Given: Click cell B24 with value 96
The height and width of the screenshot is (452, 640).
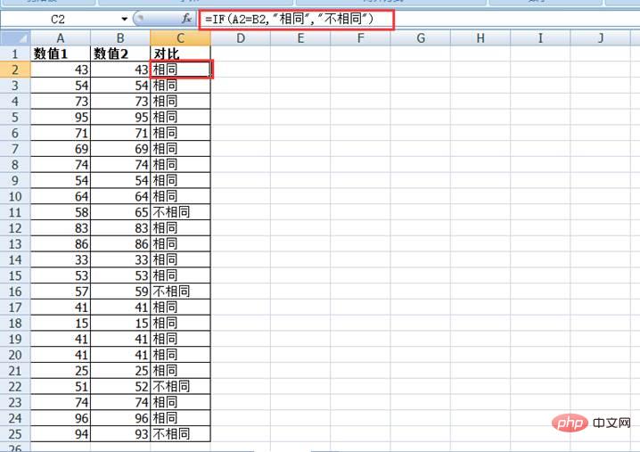Looking at the screenshot, I should 120,418.
